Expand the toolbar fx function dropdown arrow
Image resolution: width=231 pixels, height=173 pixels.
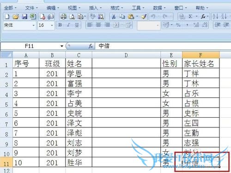(207, 17)
